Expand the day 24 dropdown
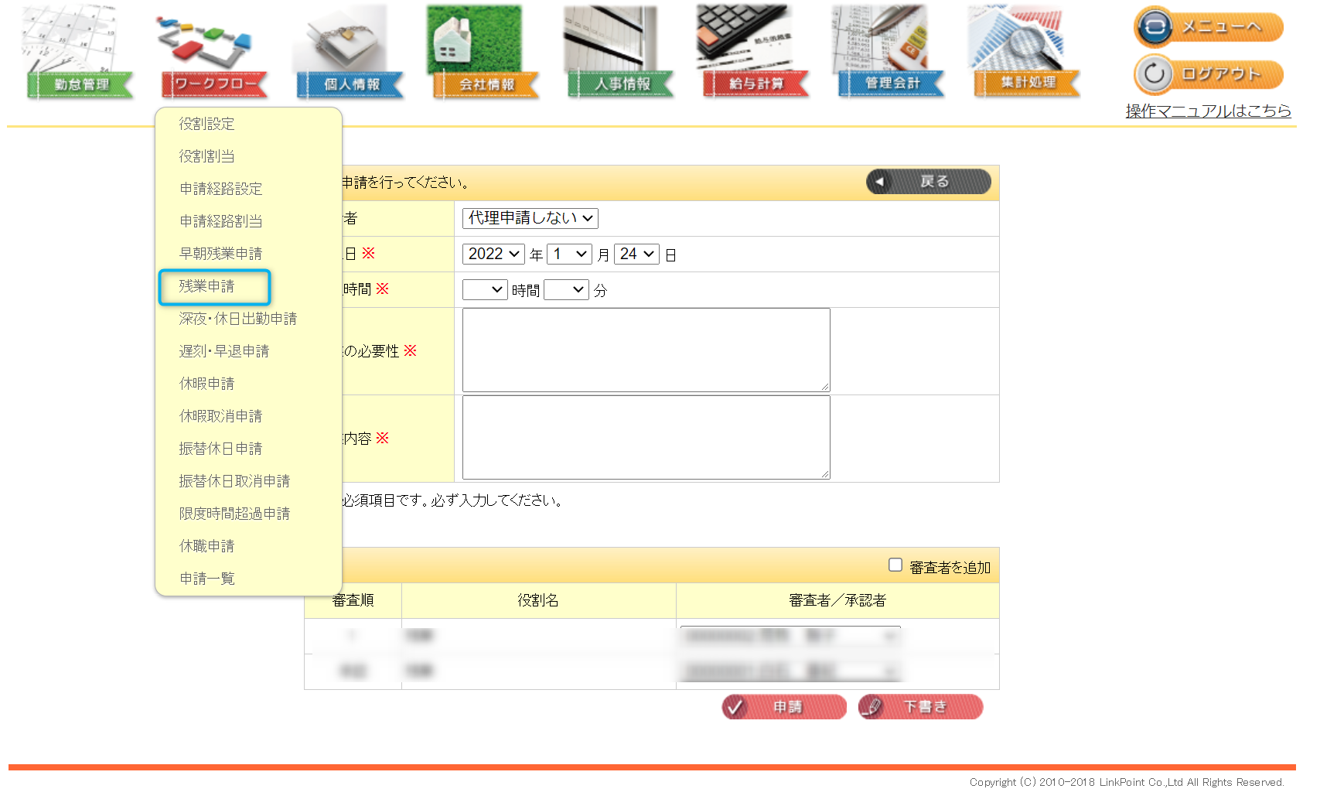 pyautogui.click(x=636, y=254)
